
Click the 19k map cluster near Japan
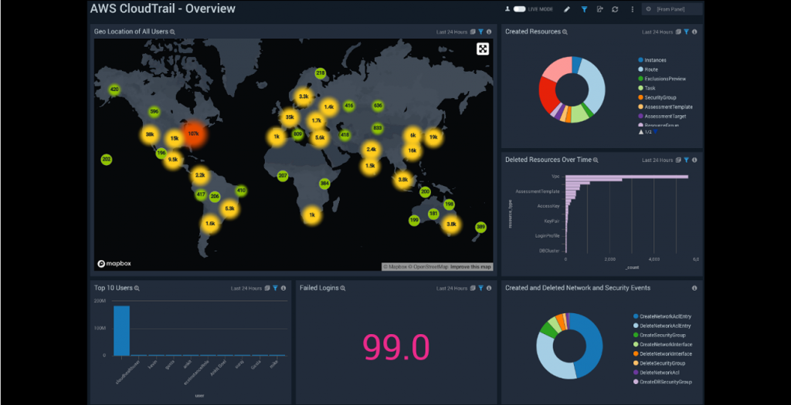coord(433,137)
